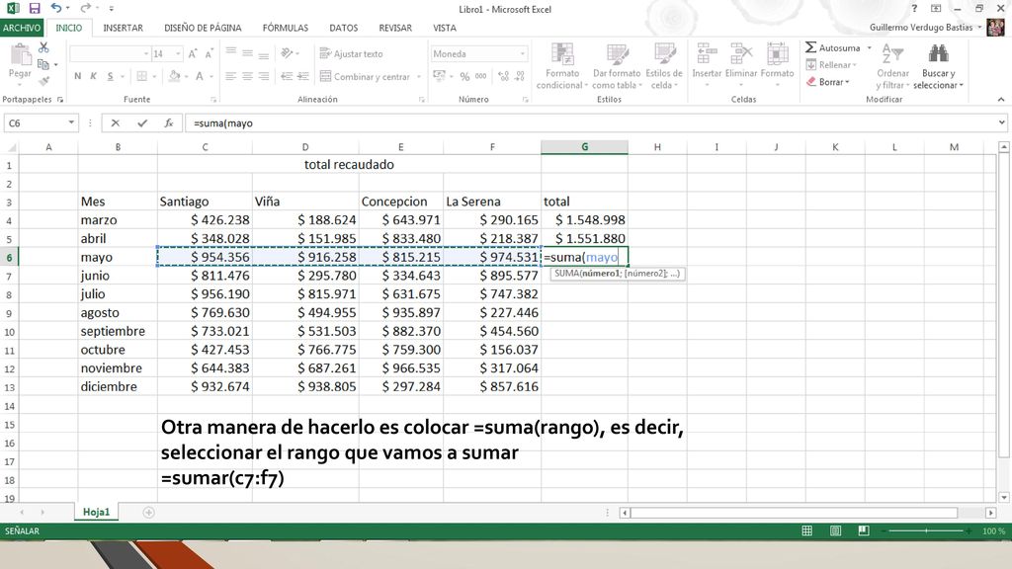Open the ARCHIVO tab

(22, 28)
